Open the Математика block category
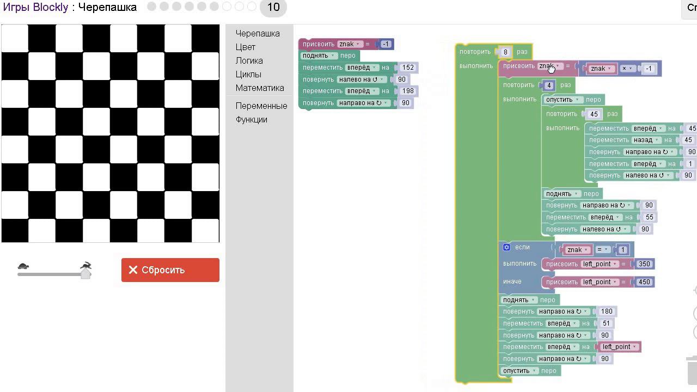 click(x=260, y=88)
